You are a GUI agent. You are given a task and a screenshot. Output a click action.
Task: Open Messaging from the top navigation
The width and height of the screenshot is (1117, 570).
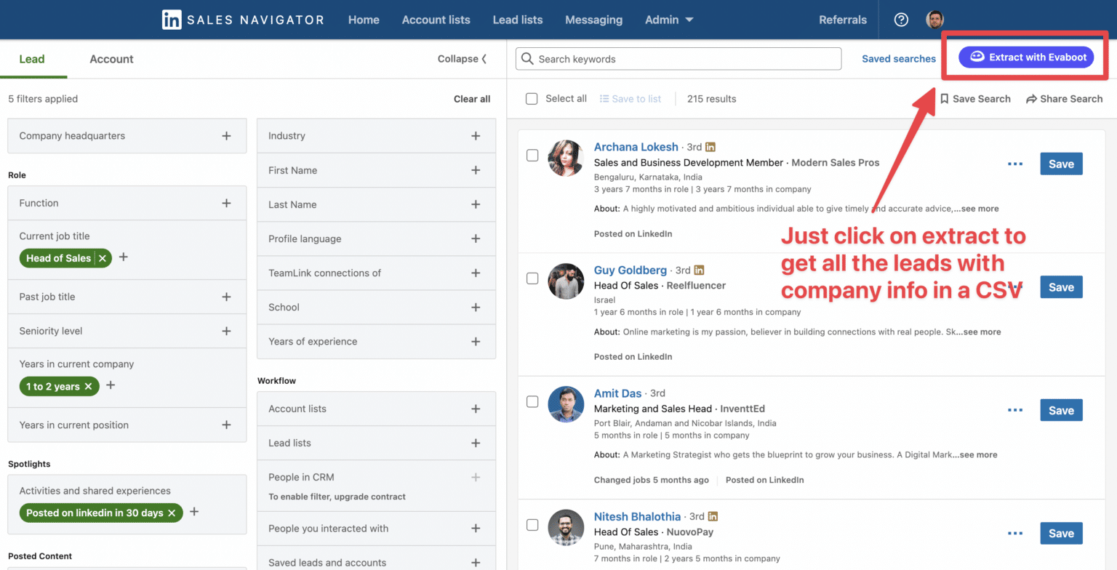tap(593, 20)
